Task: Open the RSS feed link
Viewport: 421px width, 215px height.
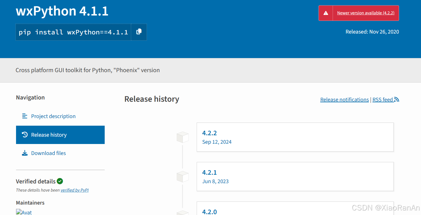Action: (386, 99)
